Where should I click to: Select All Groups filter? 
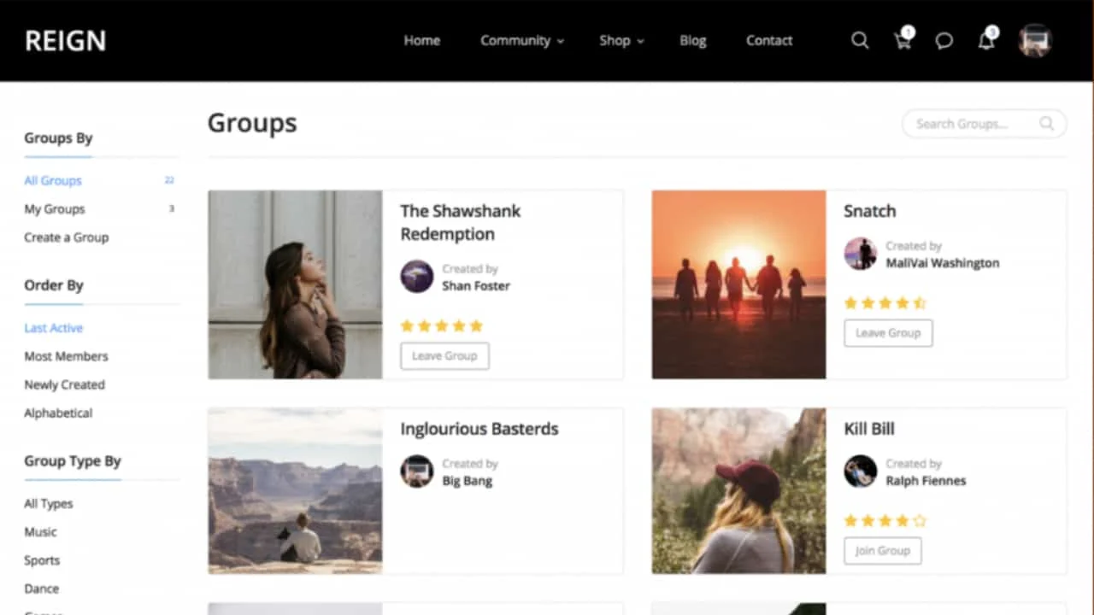point(53,180)
